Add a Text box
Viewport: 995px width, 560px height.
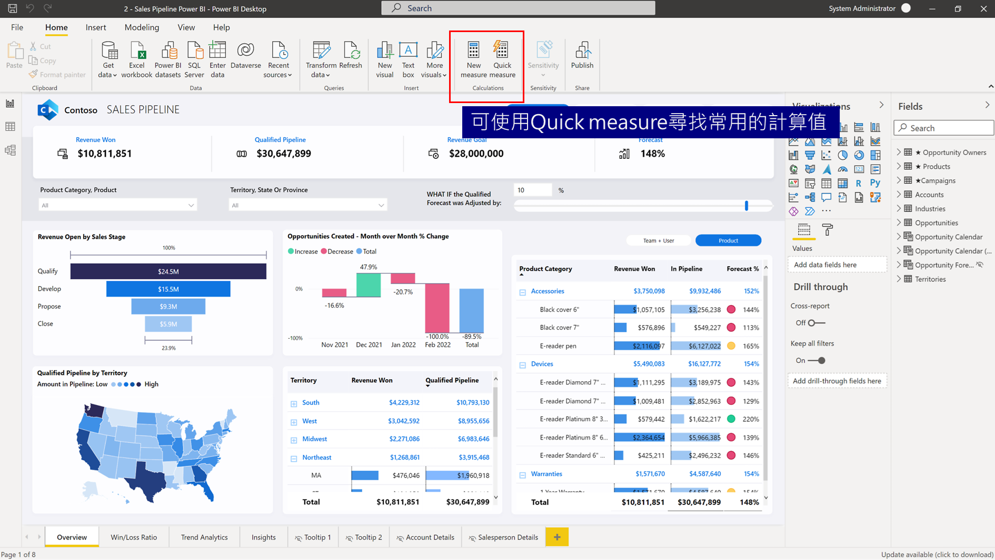tap(408, 60)
